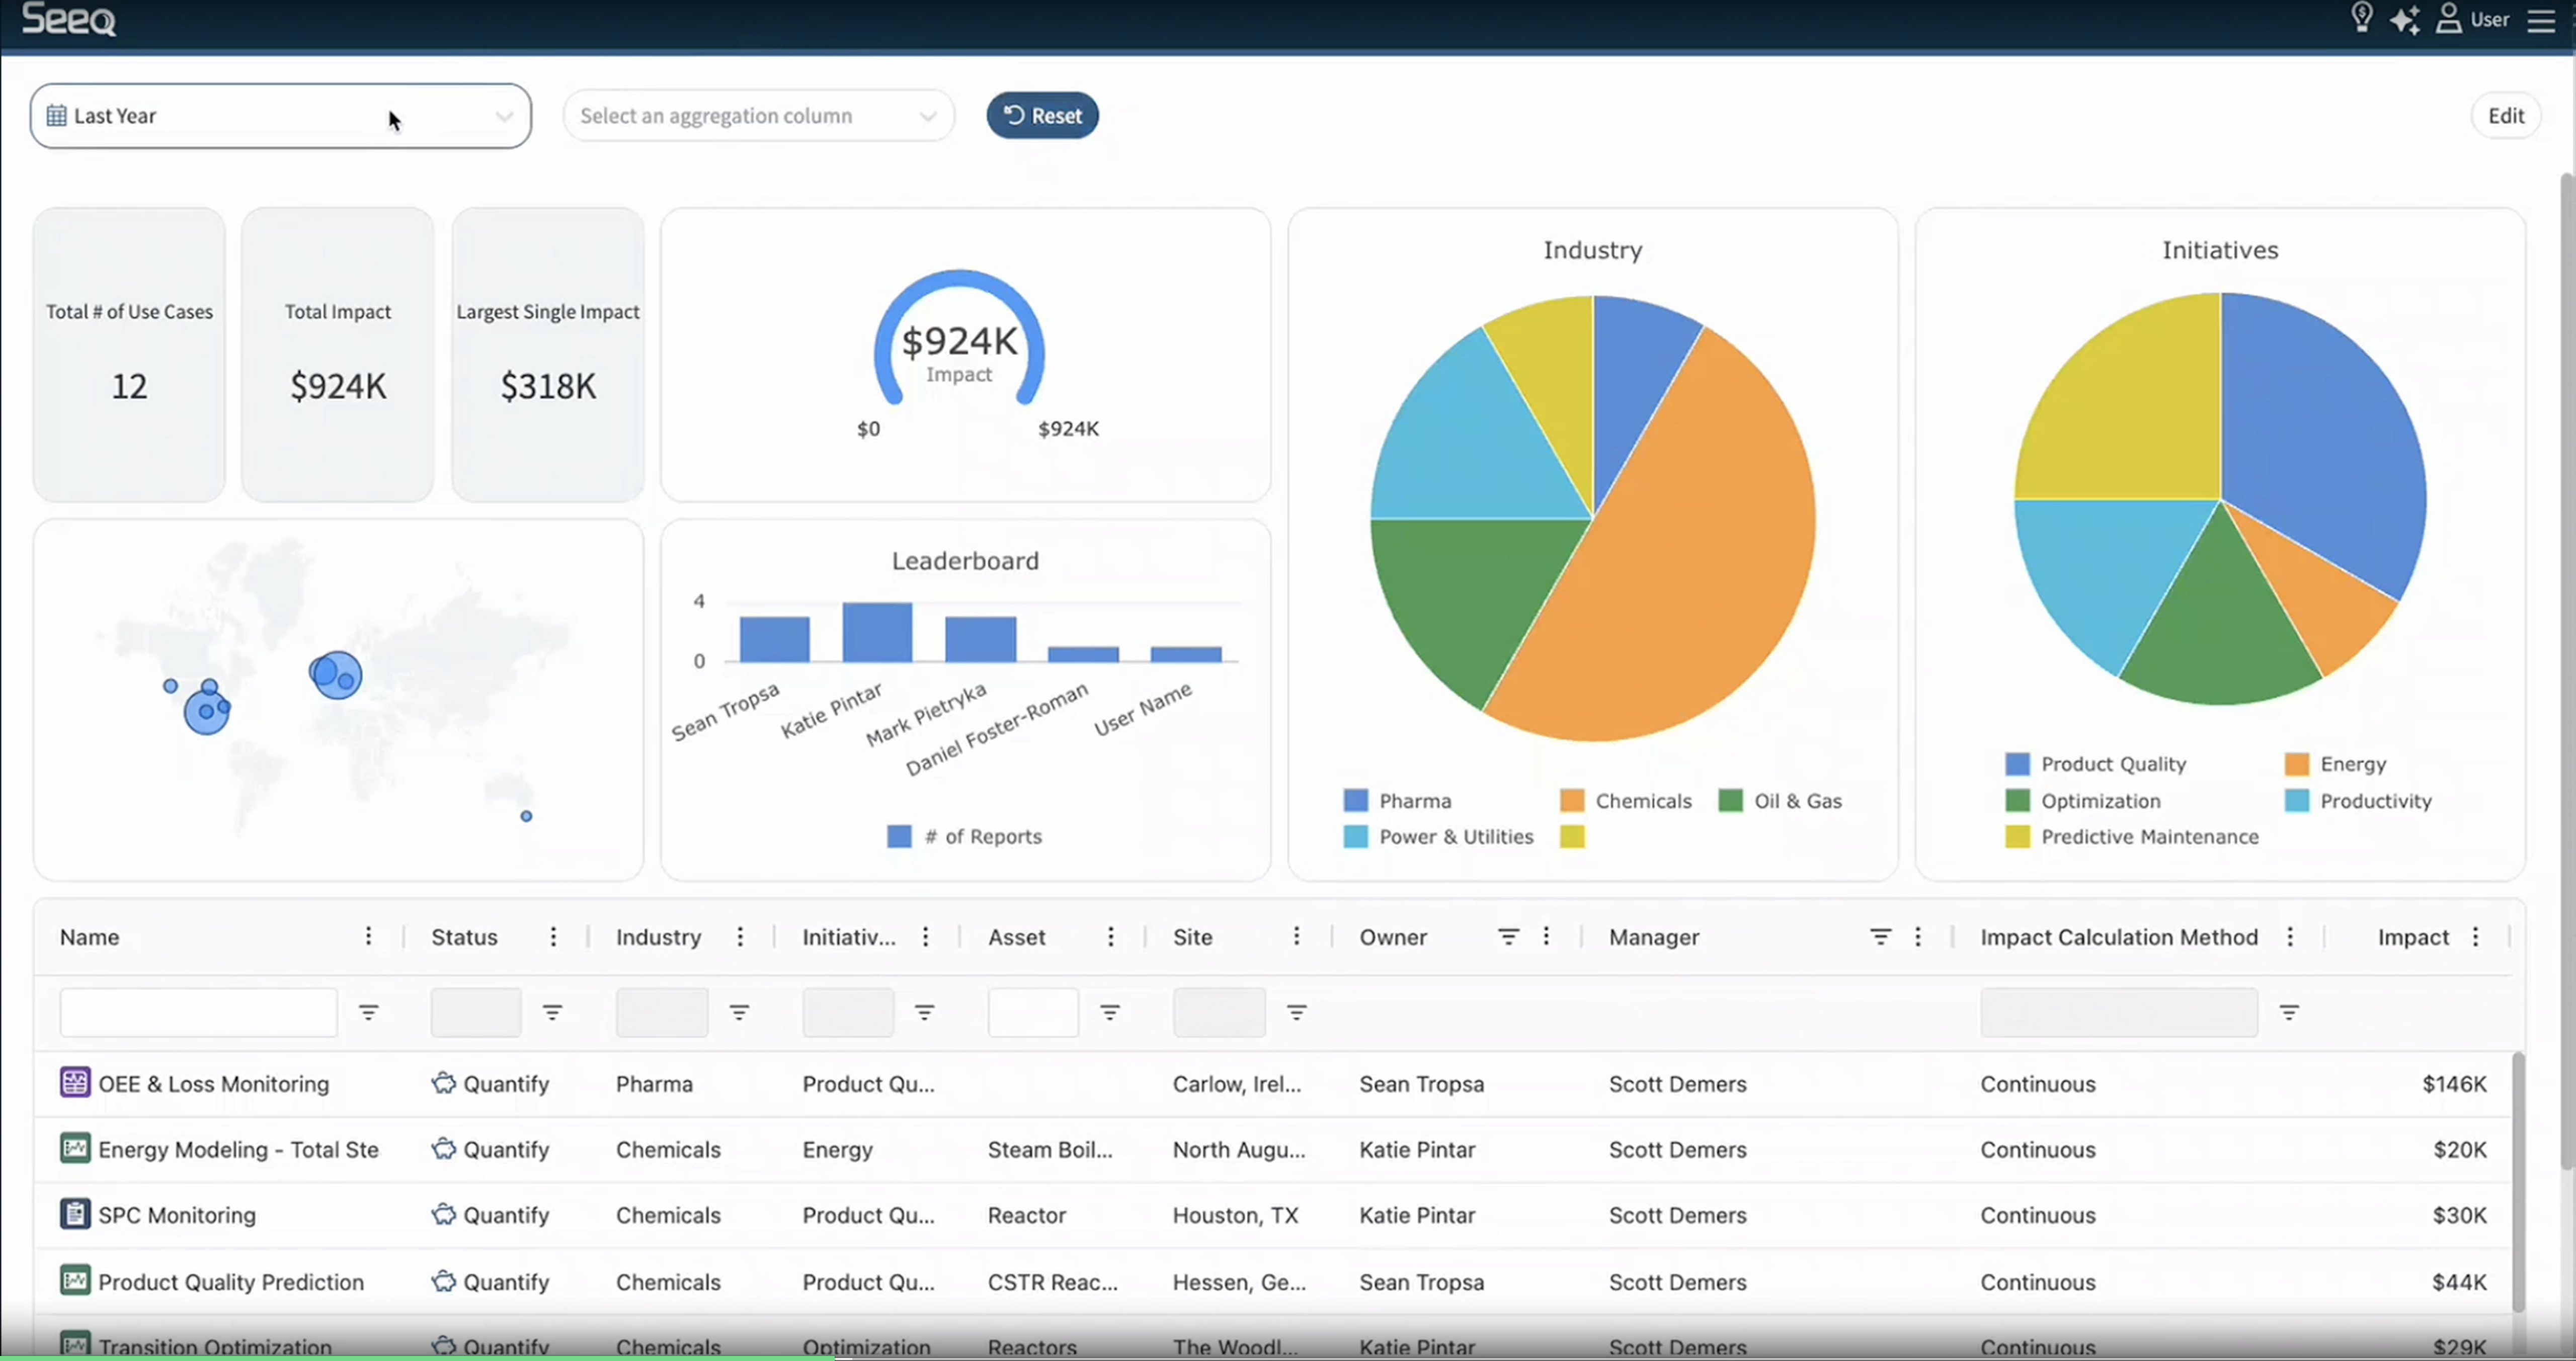Open Impact column three-dot menu
The width and height of the screenshot is (2576, 1361).
pos(2475,936)
